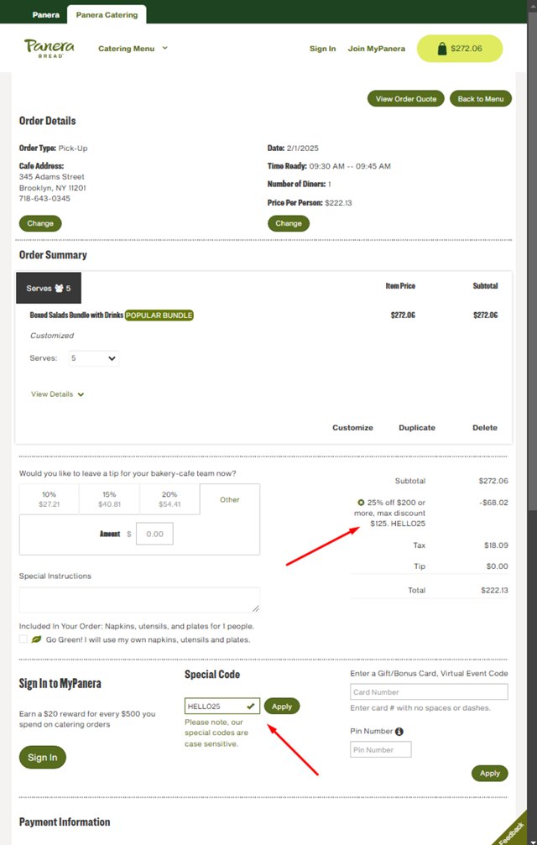Click the Go Green leaf icon
This screenshot has width=537, height=845.
36,639
